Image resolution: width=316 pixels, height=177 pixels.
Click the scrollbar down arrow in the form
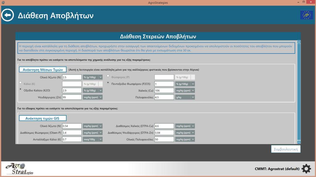click(x=299, y=142)
